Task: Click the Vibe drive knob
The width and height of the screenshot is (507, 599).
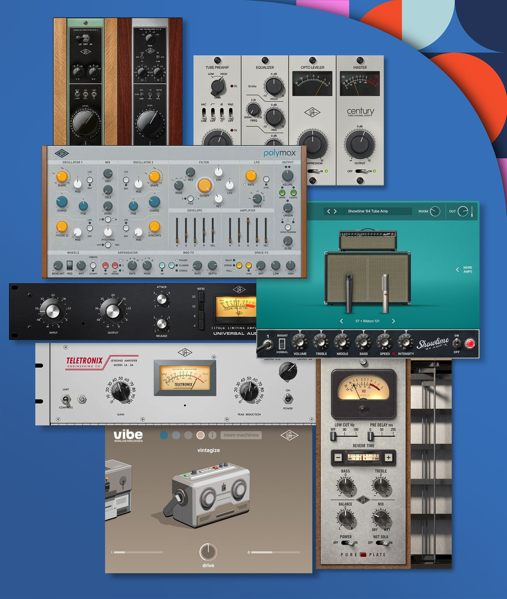Action: (208, 552)
